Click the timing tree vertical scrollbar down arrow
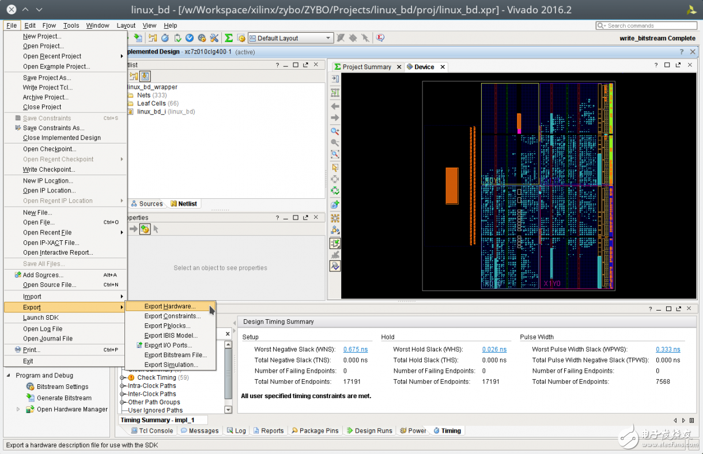 coord(228,410)
